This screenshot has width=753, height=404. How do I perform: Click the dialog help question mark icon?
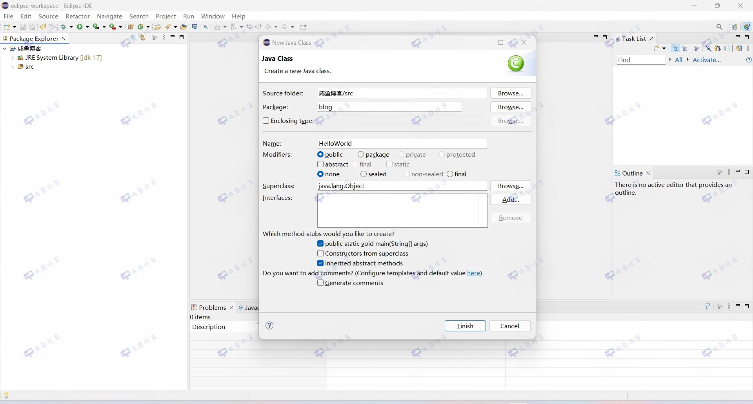click(269, 325)
